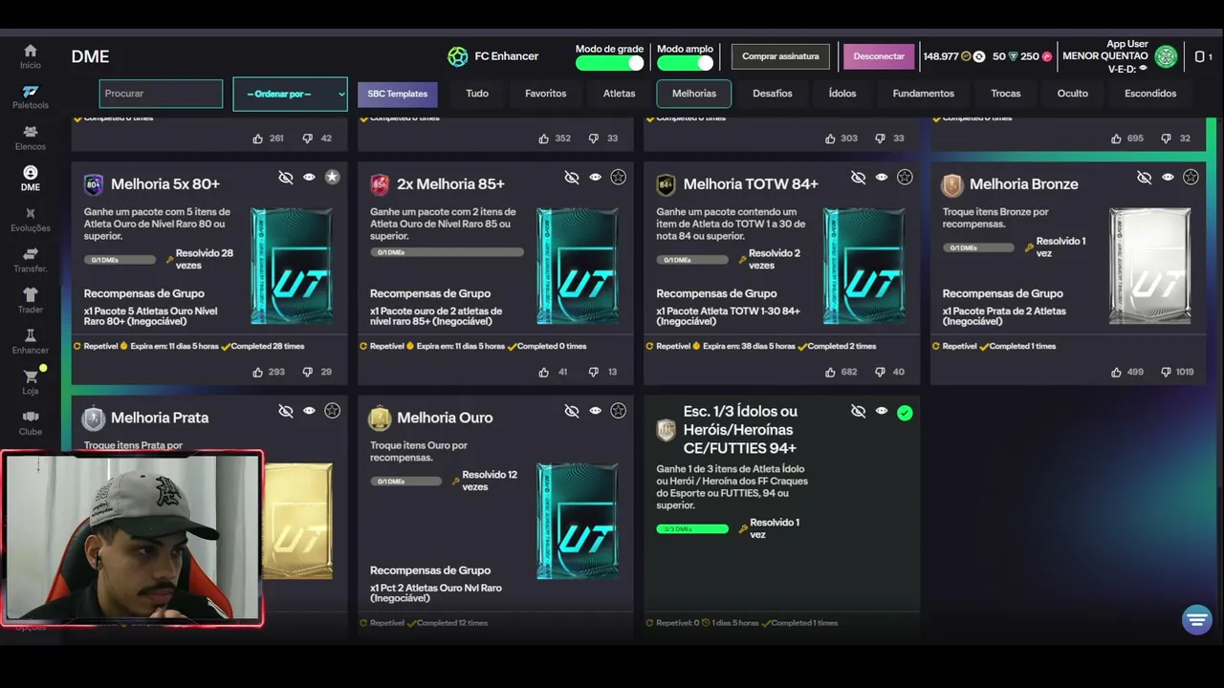Toggle green check on Esc. 1/3 Ídolos card
1224x688 pixels.
905,413
